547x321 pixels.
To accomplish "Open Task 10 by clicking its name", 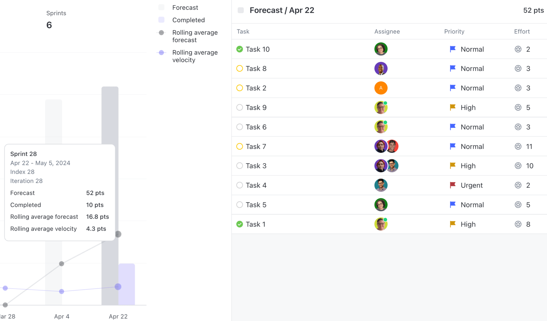I will [x=258, y=49].
